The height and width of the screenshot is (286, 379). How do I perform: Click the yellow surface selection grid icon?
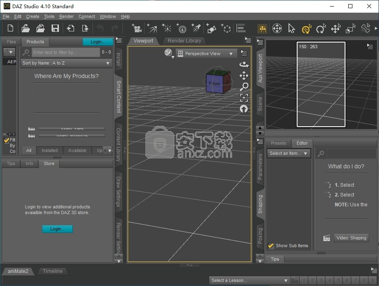click(x=262, y=29)
